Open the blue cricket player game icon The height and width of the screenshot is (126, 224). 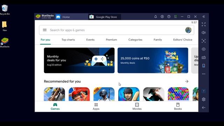[x=129, y=94]
